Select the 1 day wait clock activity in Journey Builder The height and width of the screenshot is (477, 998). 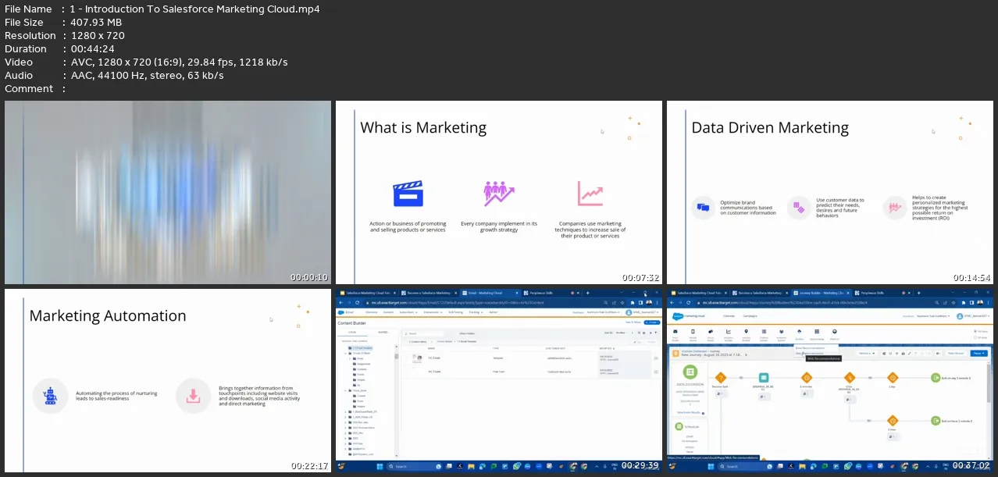(x=893, y=377)
